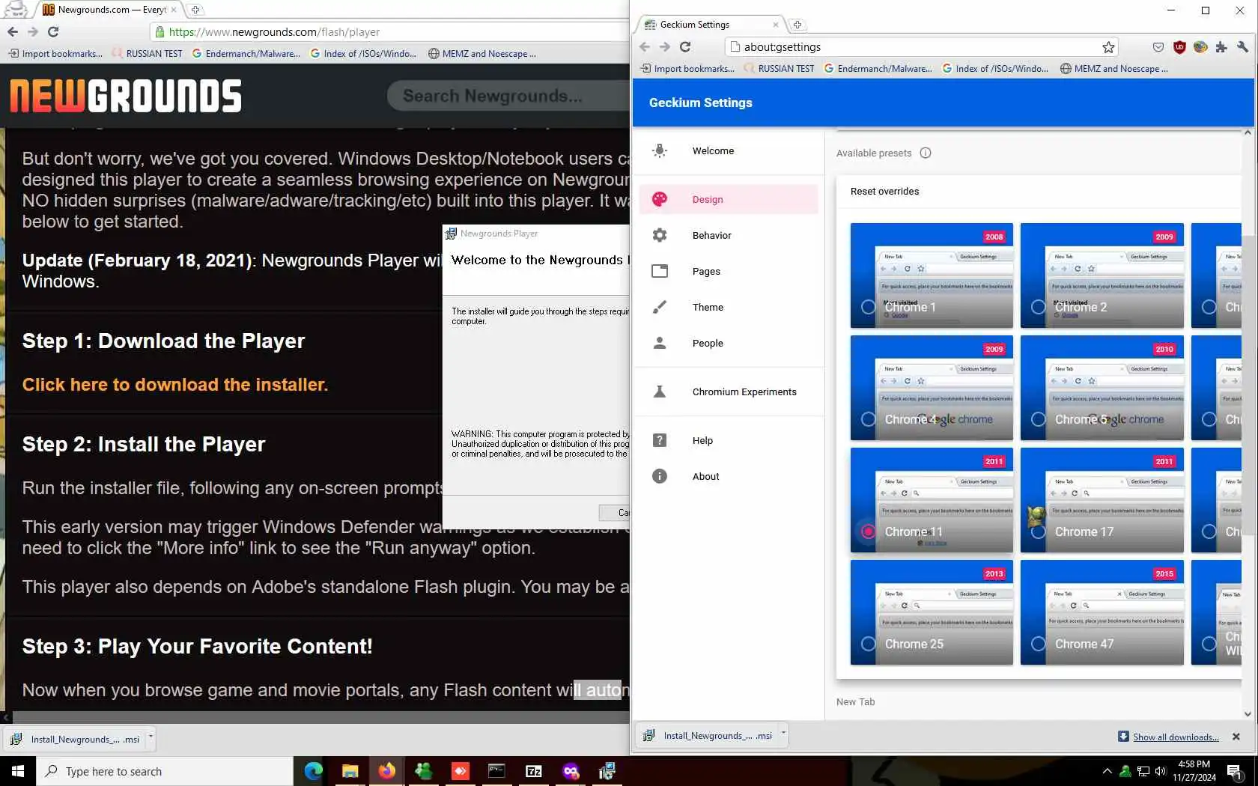Go back in the Geckium Settings window
This screenshot has width=1258, height=786.
click(x=645, y=46)
